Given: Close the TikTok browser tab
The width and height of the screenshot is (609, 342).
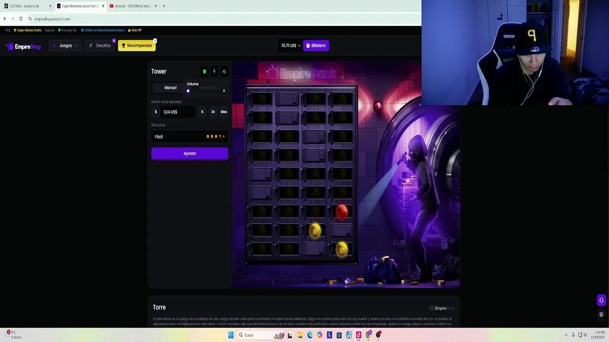Looking at the screenshot, I should (50, 6).
